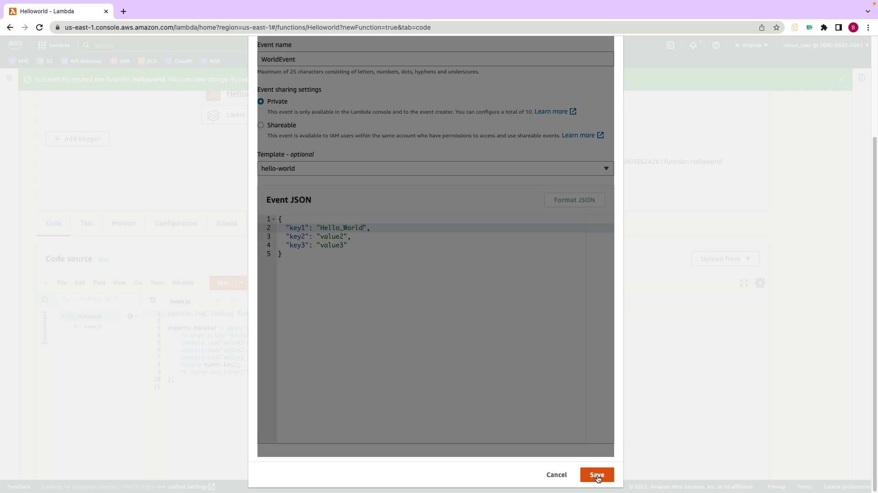Viewport: 878px width, 493px height.
Task: Reload the page with the refresh icon
Action: (39, 27)
